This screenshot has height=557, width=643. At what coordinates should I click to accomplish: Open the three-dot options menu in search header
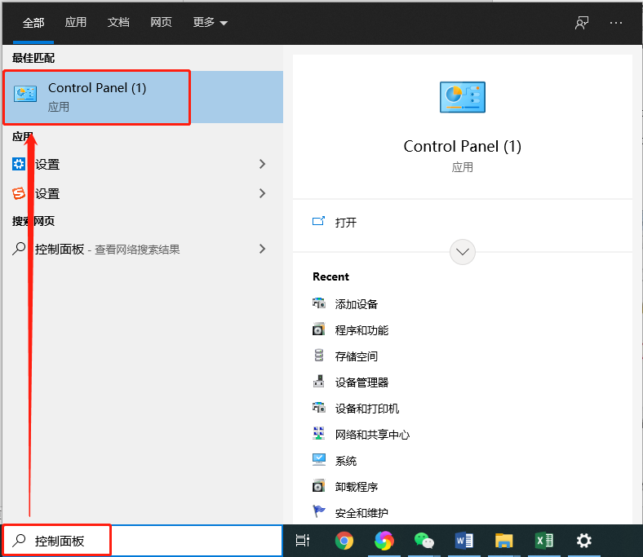click(x=616, y=23)
